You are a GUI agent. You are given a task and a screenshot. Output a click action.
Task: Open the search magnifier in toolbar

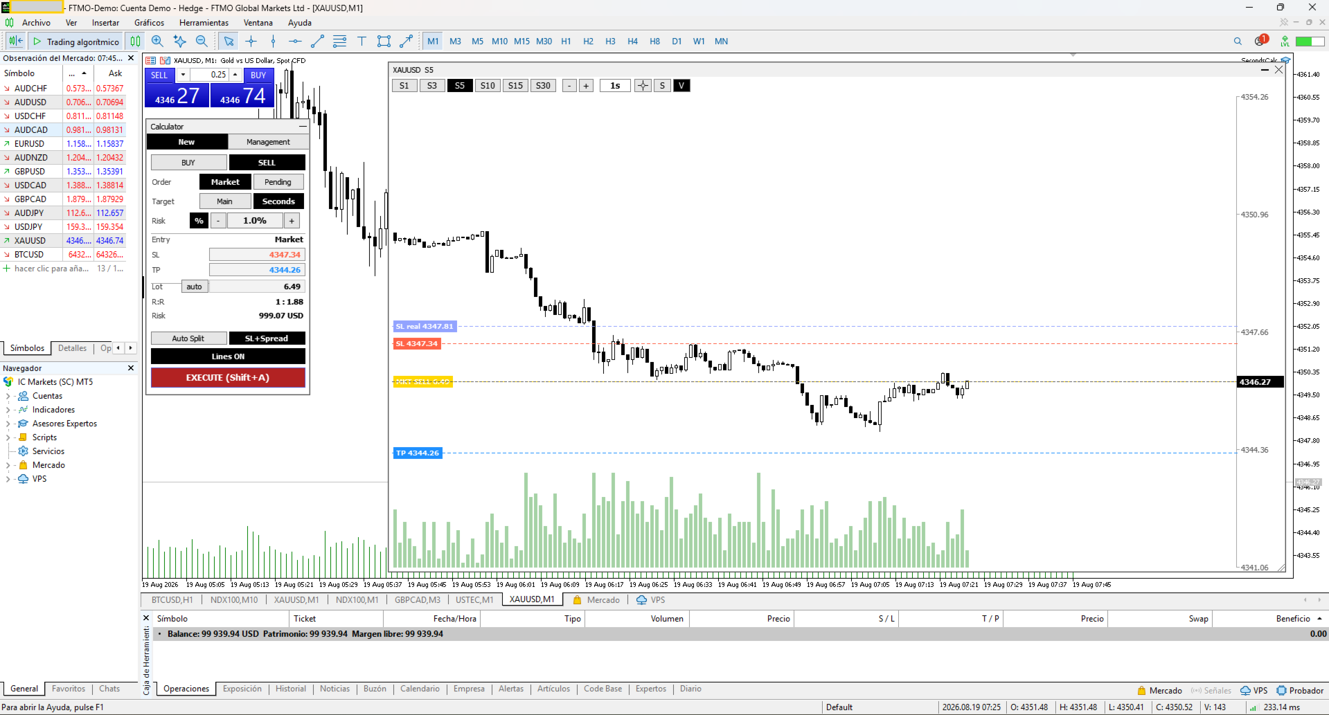point(1238,41)
